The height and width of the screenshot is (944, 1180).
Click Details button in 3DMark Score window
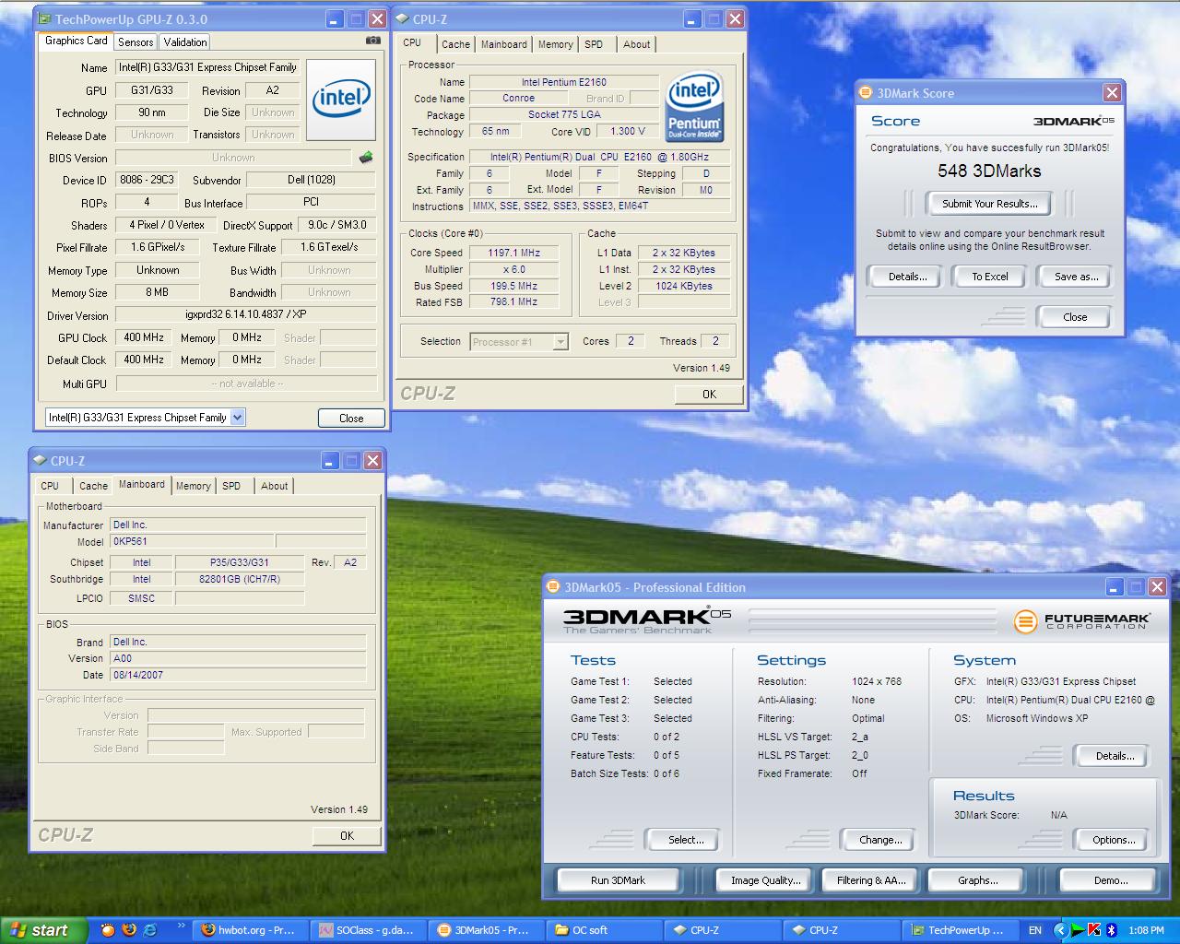click(907, 277)
